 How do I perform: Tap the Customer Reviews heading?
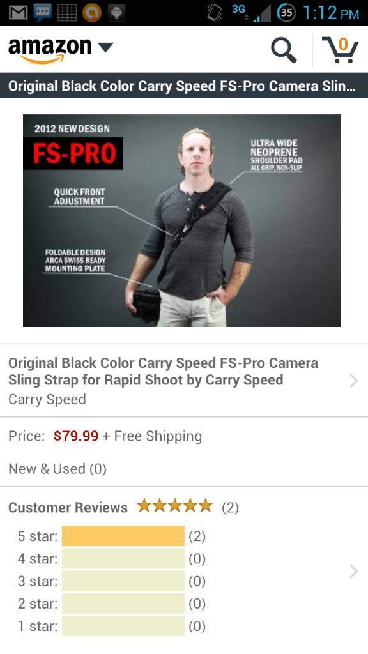[x=68, y=507]
